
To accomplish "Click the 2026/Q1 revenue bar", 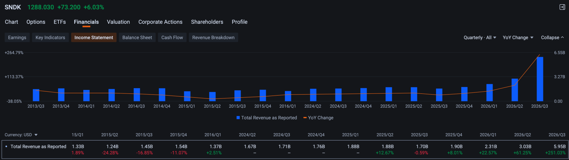I will tap(489, 93).
